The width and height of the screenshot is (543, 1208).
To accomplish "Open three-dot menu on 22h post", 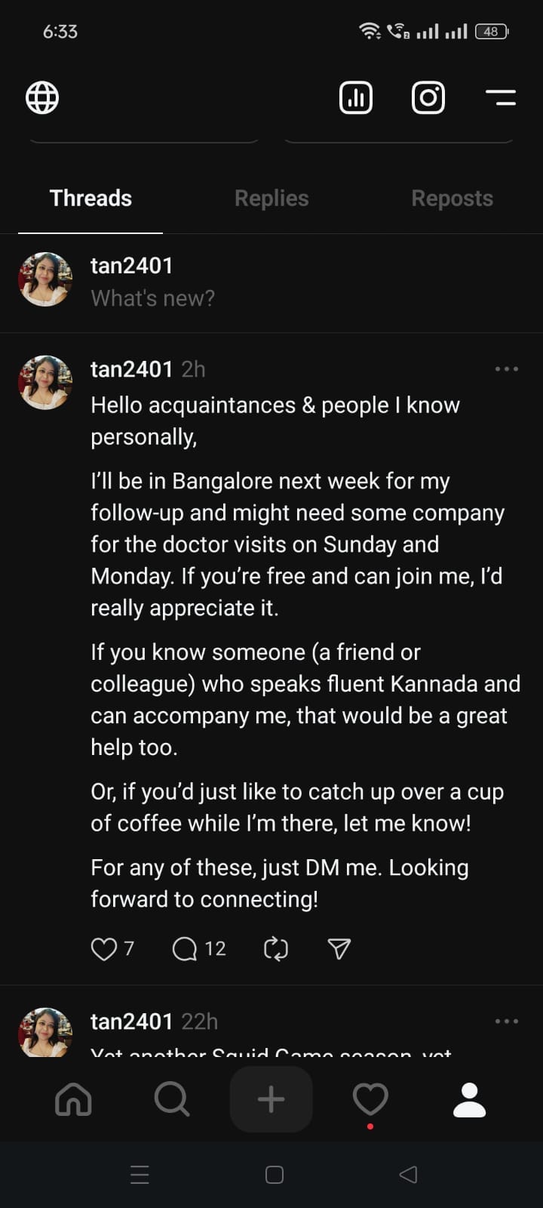I will pyautogui.click(x=507, y=1022).
